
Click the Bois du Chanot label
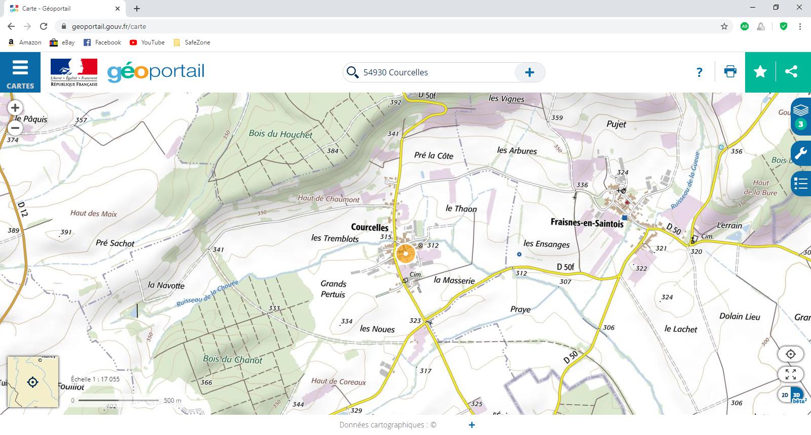pyautogui.click(x=233, y=359)
